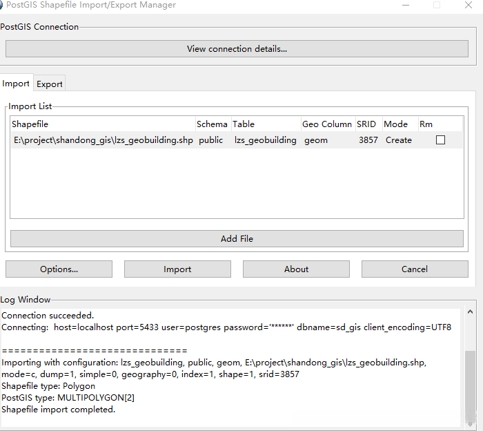
Task: Click the Cancel button
Action: 415,269
